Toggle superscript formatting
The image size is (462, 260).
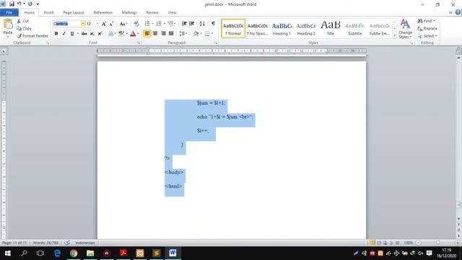click(x=100, y=34)
